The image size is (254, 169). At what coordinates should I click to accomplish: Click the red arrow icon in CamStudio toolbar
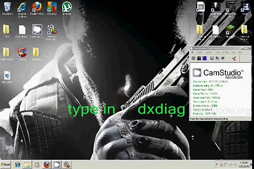point(234,59)
